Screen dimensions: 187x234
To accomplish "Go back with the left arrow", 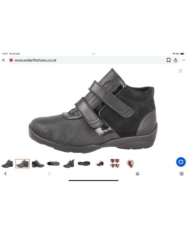I will [5, 174].
